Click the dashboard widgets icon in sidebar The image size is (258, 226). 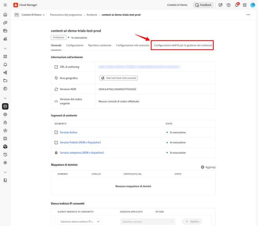[x=5, y=56]
